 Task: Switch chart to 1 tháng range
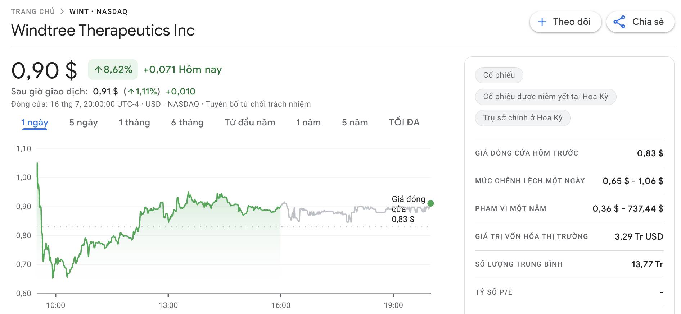pyautogui.click(x=134, y=123)
